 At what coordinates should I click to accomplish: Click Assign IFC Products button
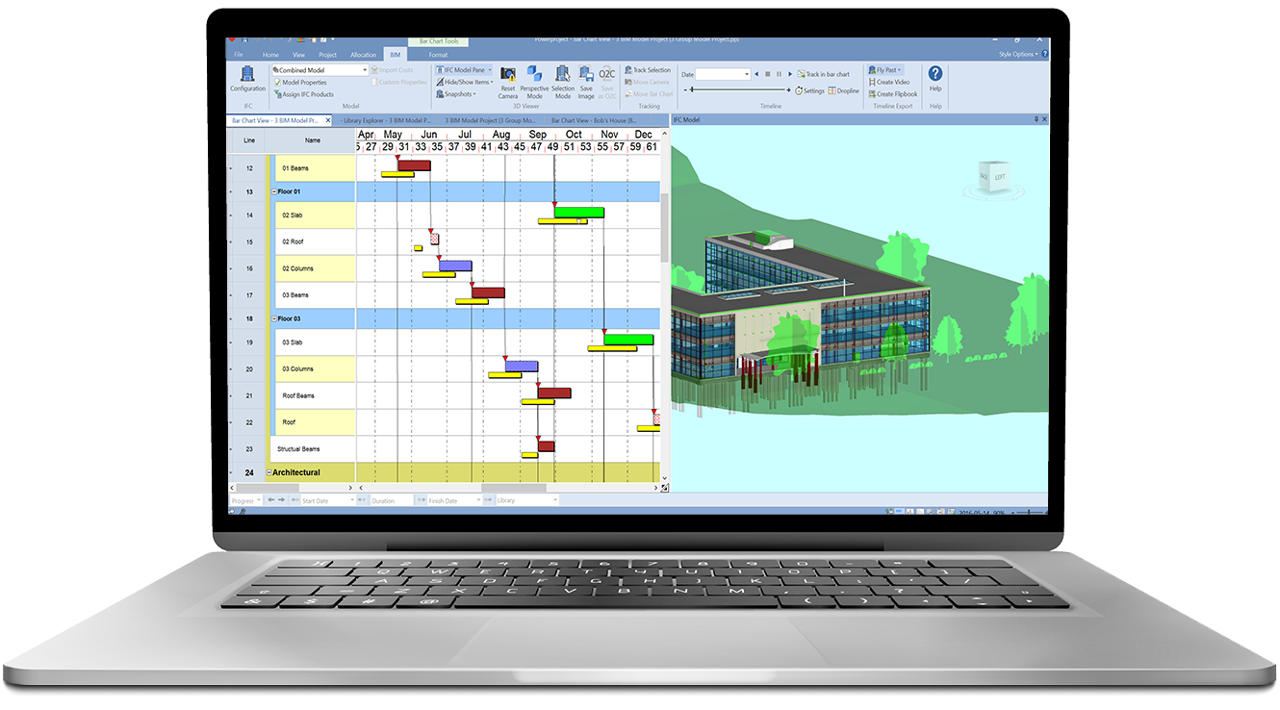point(303,94)
